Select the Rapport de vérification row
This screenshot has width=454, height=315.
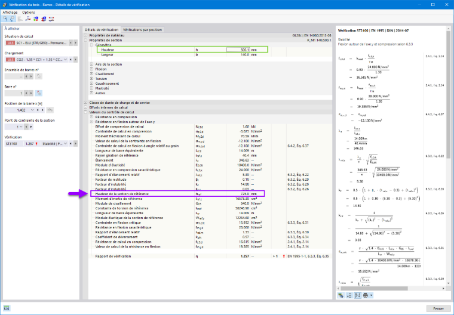210,257
